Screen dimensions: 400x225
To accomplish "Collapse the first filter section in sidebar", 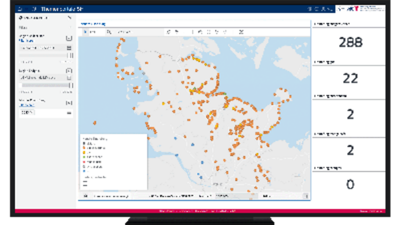I will click(x=69, y=38).
